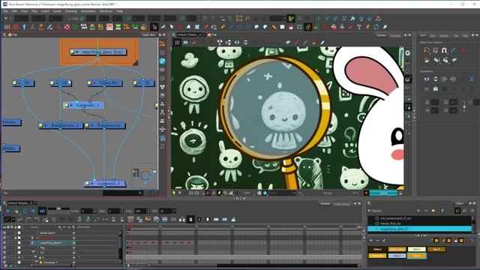Click the first green figure icon in Timeline toolbar
This screenshot has width=480, height=270.
[79, 220]
